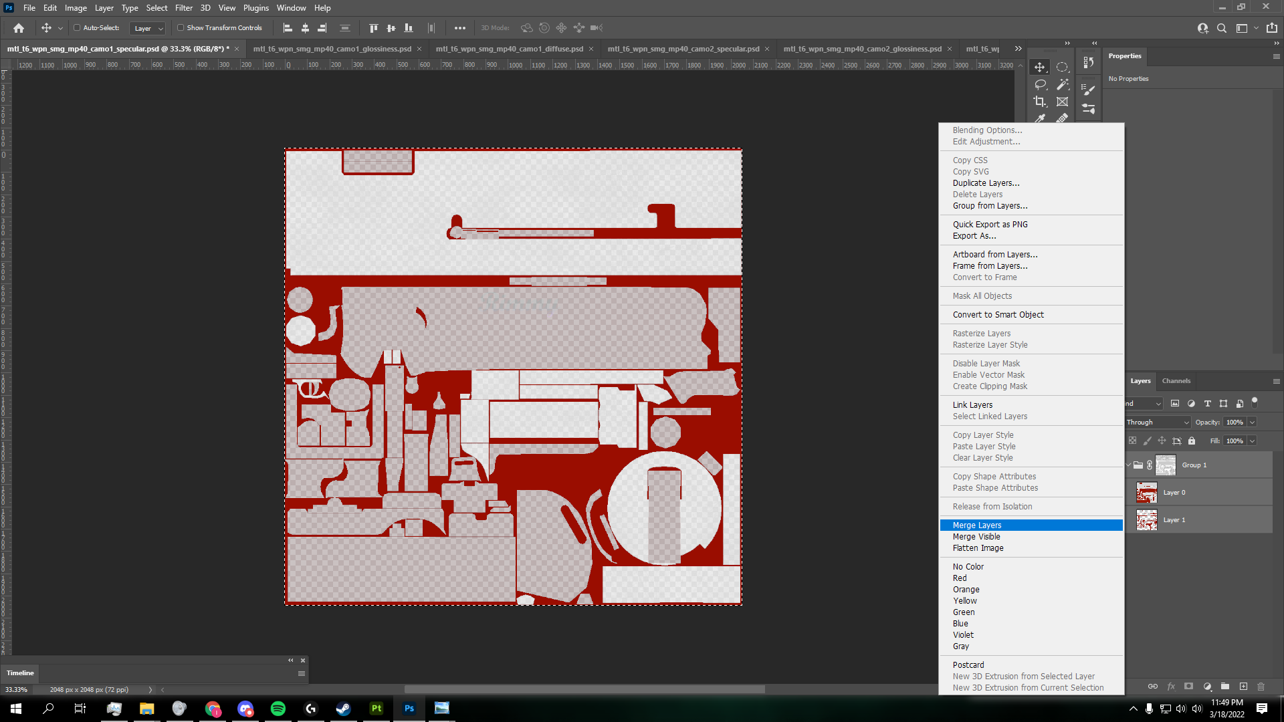Enable Show Transform Controls checkbox
Viewport: 1284px width, 722px height.
181,28
